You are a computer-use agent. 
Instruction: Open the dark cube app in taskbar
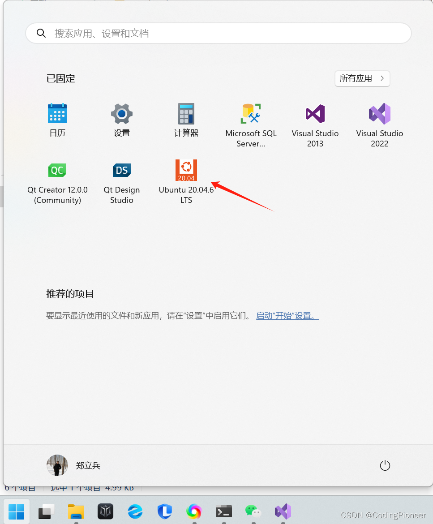[106, 511]
